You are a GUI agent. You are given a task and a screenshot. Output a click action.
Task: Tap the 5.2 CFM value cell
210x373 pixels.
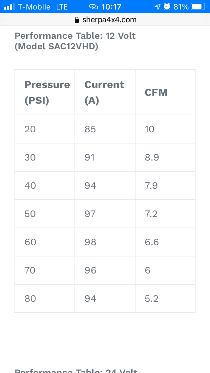click(x=165, y=298)
